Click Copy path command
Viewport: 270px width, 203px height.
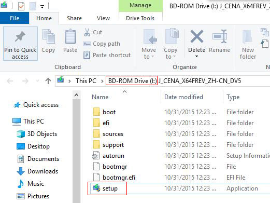click(x=102, y=44)
